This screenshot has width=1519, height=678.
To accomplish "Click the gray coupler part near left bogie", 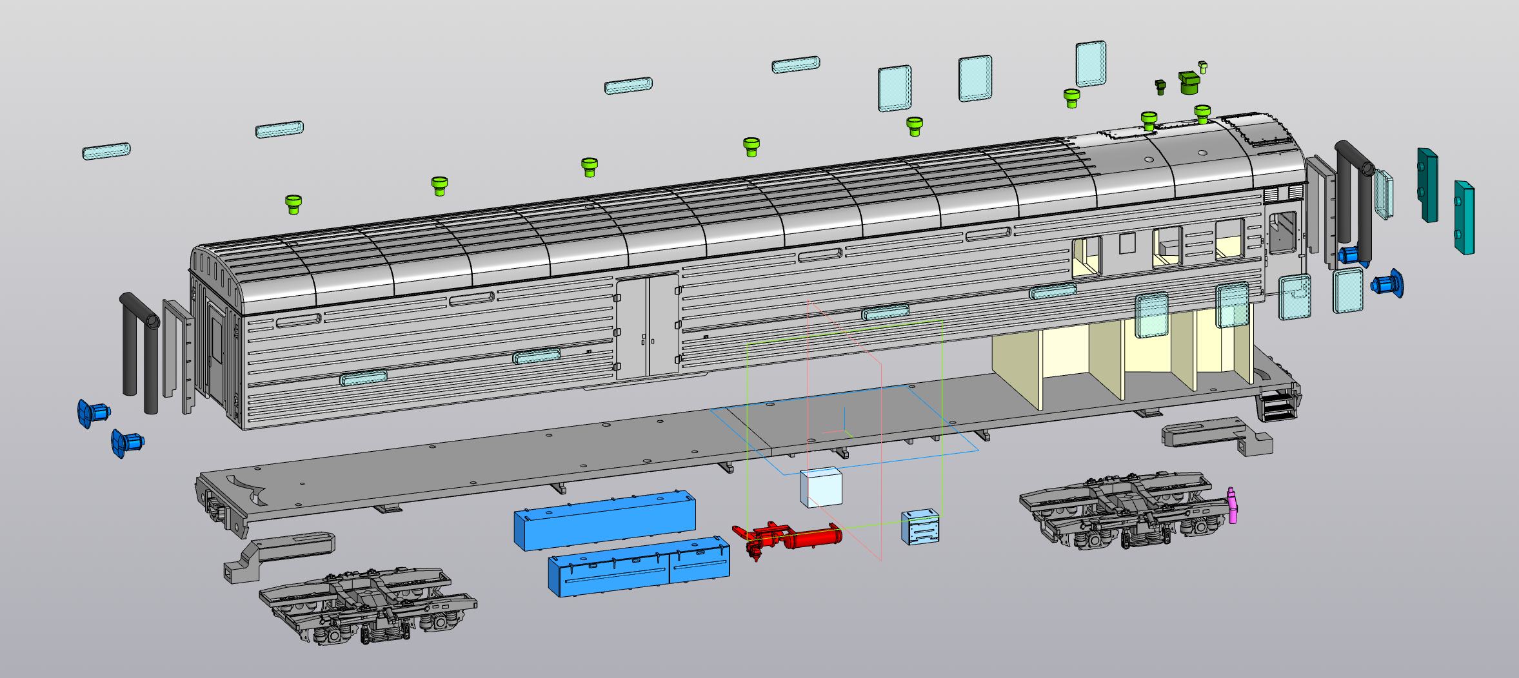I will pos(279,556).
